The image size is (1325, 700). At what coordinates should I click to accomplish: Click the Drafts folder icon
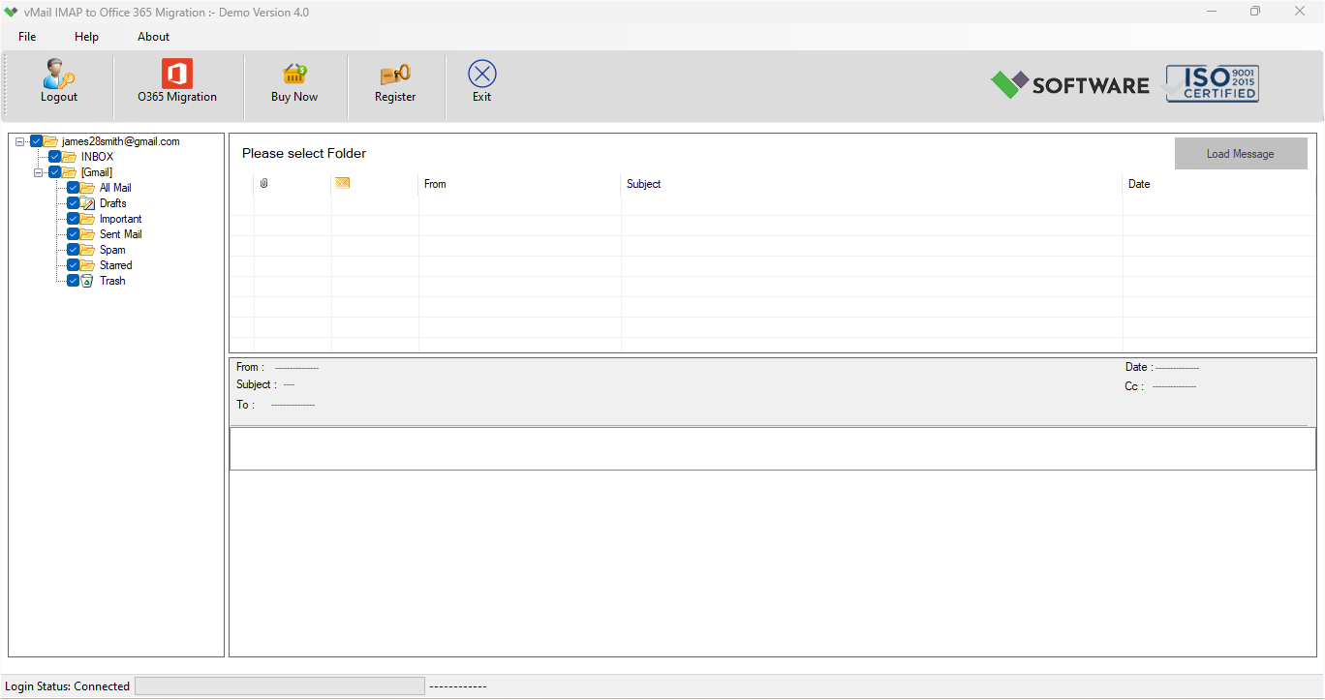[x=87, y=203]
